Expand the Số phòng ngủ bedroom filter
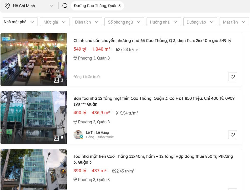 (x=124, y=22)
